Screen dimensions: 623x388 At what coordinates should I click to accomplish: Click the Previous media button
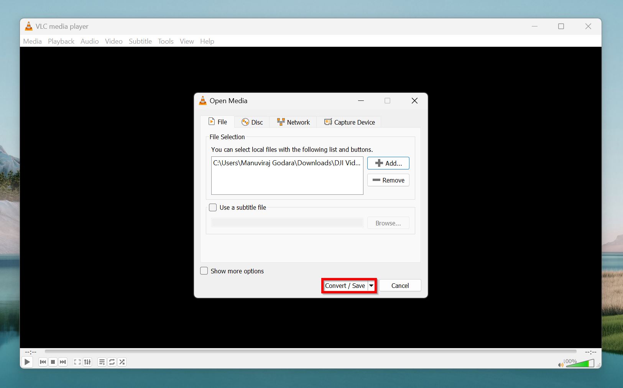point(43,362)
